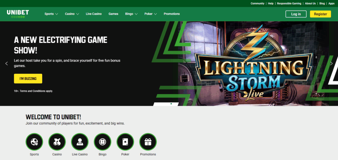Screen dimensions: 338x160
Task: Expand the Casino menu chevron
Action: [x=78, y=14]
